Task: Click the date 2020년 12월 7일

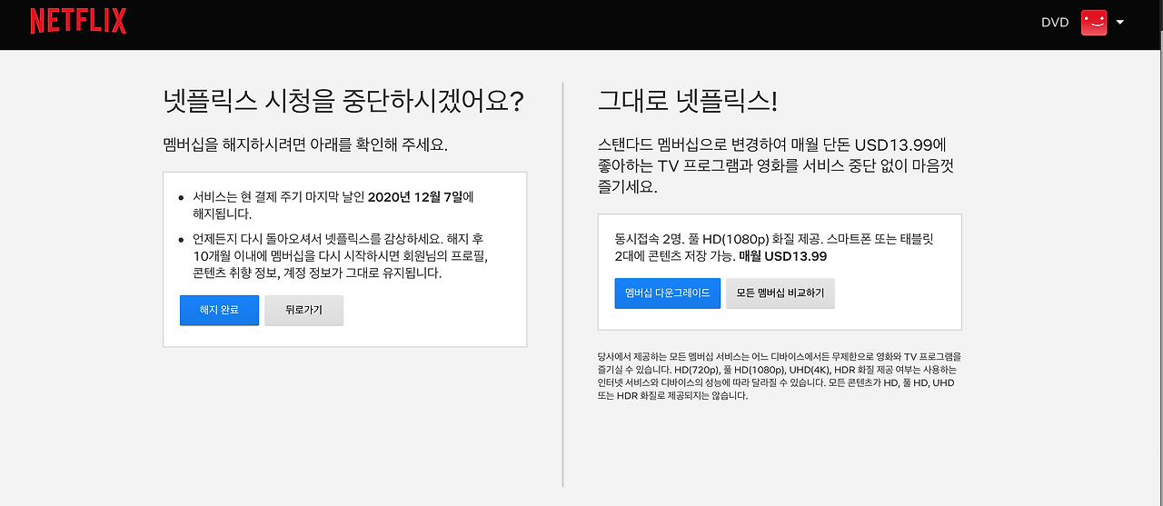Action: [415, 197]
